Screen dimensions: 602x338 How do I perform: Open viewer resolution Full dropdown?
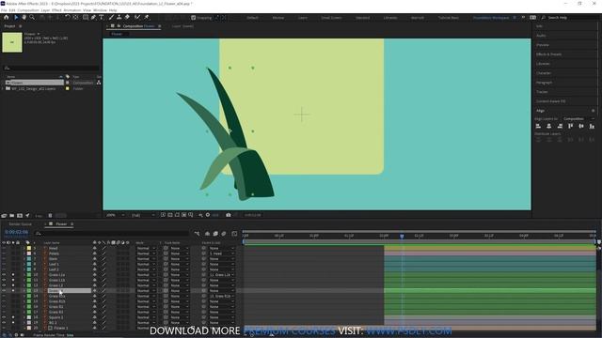(143, 215)
